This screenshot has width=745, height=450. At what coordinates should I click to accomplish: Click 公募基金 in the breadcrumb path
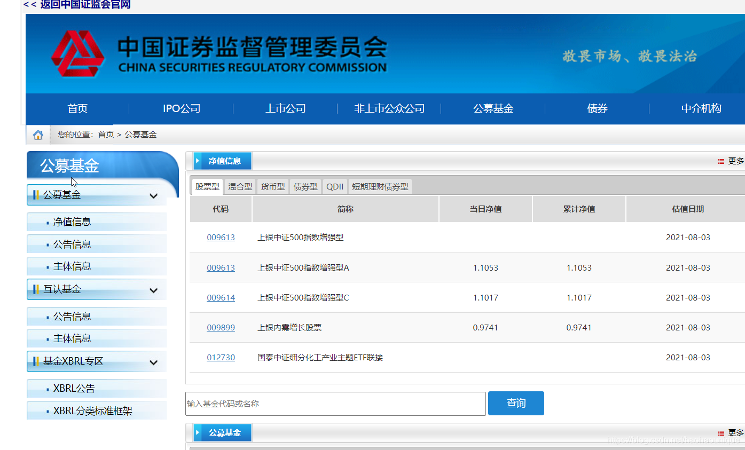pos(140,135)
